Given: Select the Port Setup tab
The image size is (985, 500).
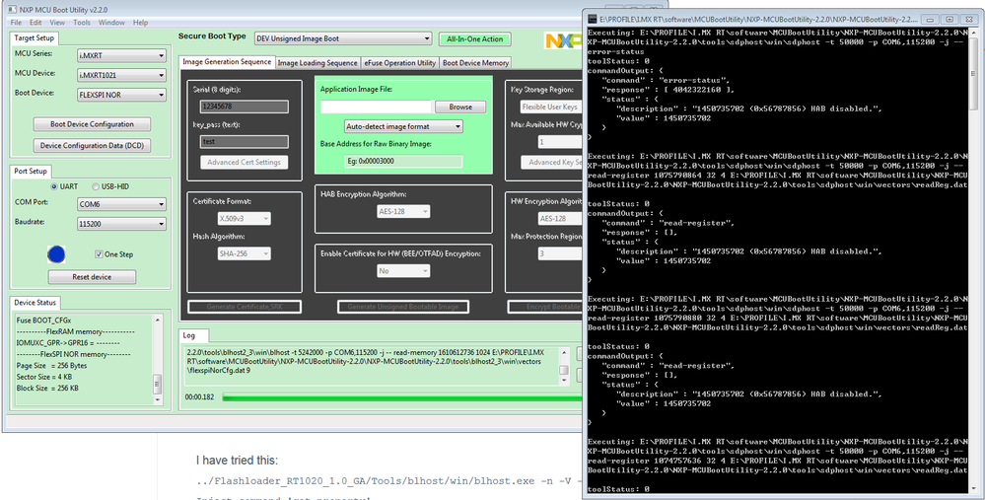Looking at the screenshot, I should point(31,171).
